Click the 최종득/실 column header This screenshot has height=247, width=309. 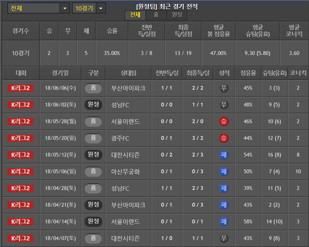(198, 73)
